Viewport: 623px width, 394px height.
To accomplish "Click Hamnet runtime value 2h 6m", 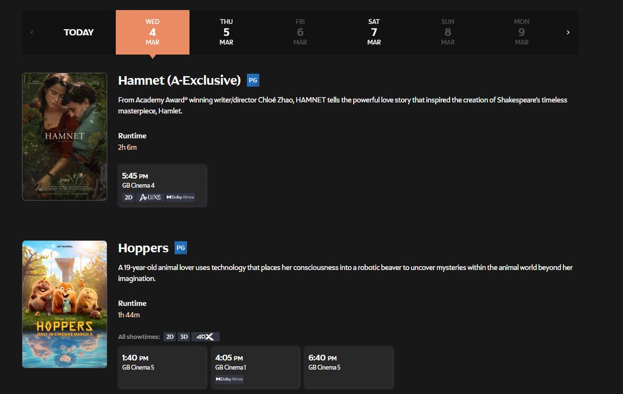I will 128,147.
